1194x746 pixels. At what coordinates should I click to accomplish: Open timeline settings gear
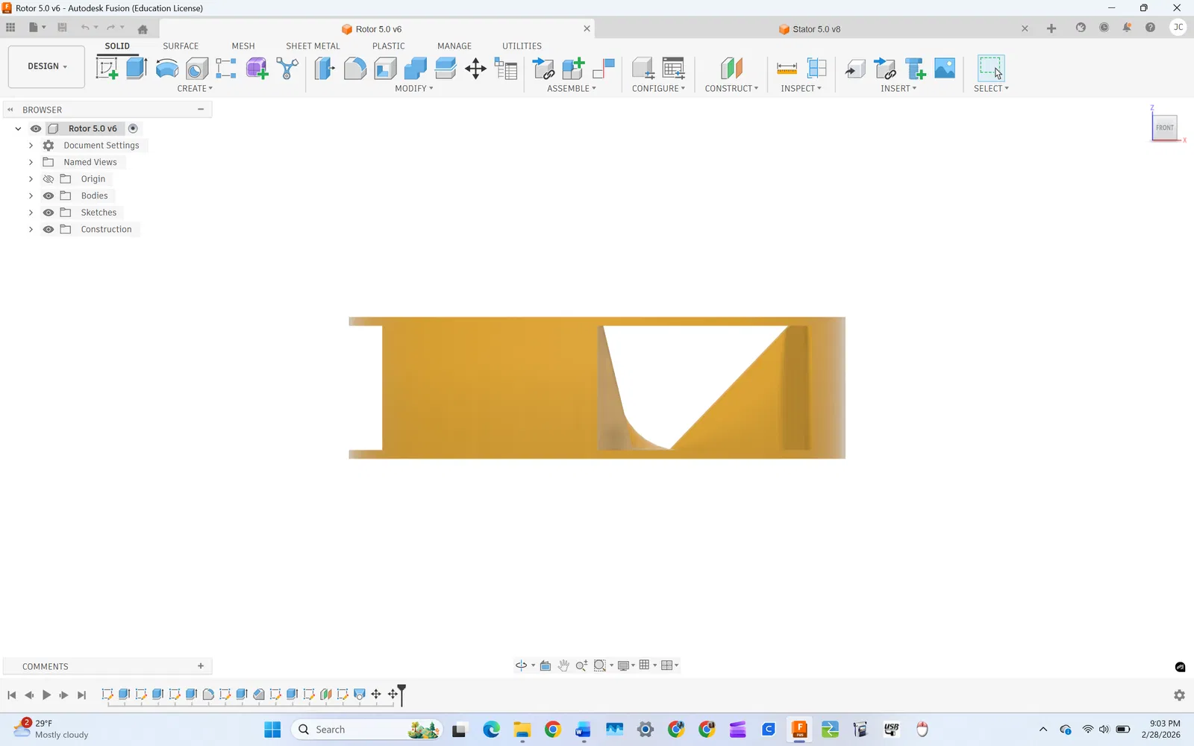point(1179,695)
